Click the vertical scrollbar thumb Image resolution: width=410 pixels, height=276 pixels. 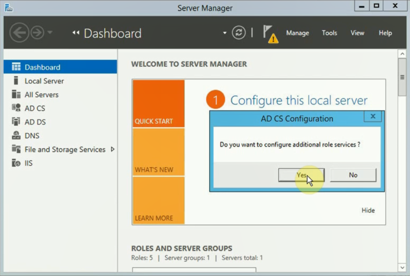402,77
